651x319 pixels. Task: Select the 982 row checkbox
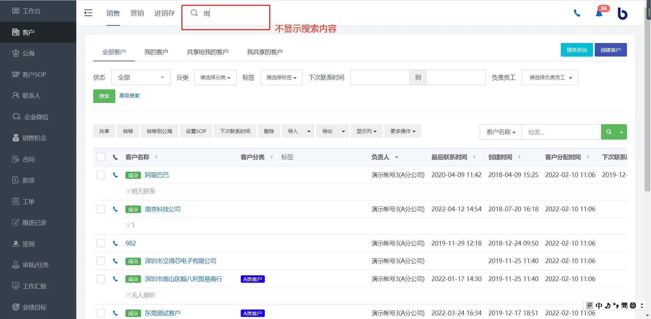pyautogui.click(x=101, y=243)
